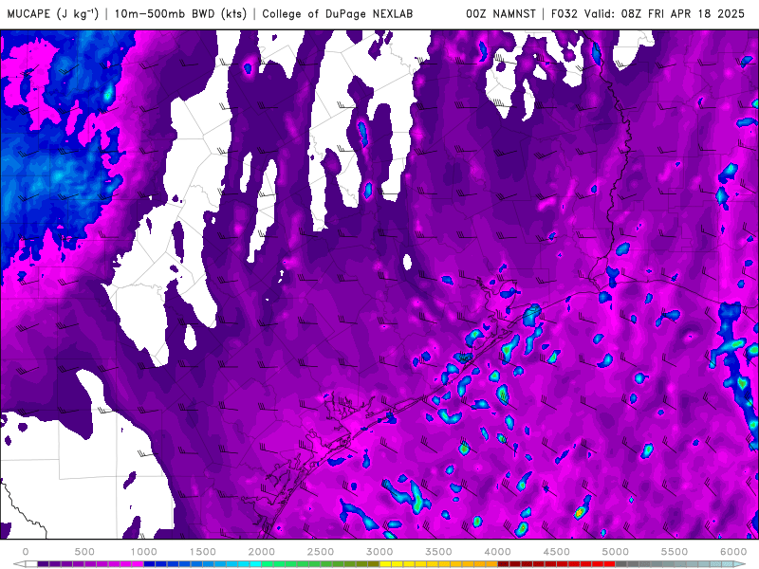
Task: Click the 4000 label on the colorbar
Action: pos(497,552)
